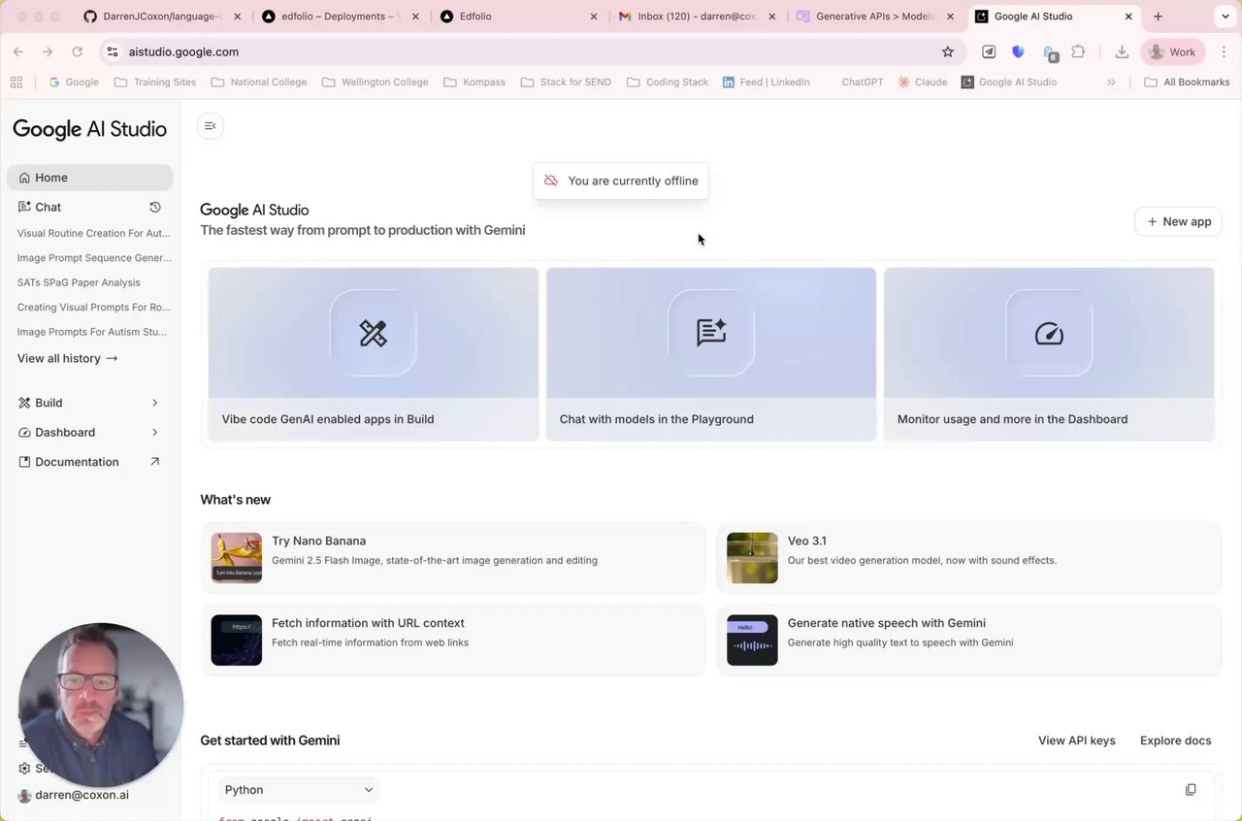
Task: Open a new browser tab with plus
Action: tap(1158, 16)
